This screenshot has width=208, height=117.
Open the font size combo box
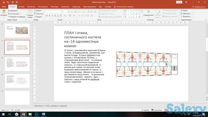64,12
